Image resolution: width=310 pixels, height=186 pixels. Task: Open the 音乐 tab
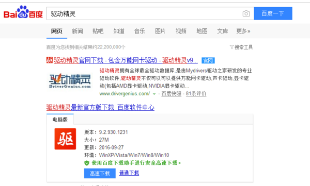coord(139,31)
